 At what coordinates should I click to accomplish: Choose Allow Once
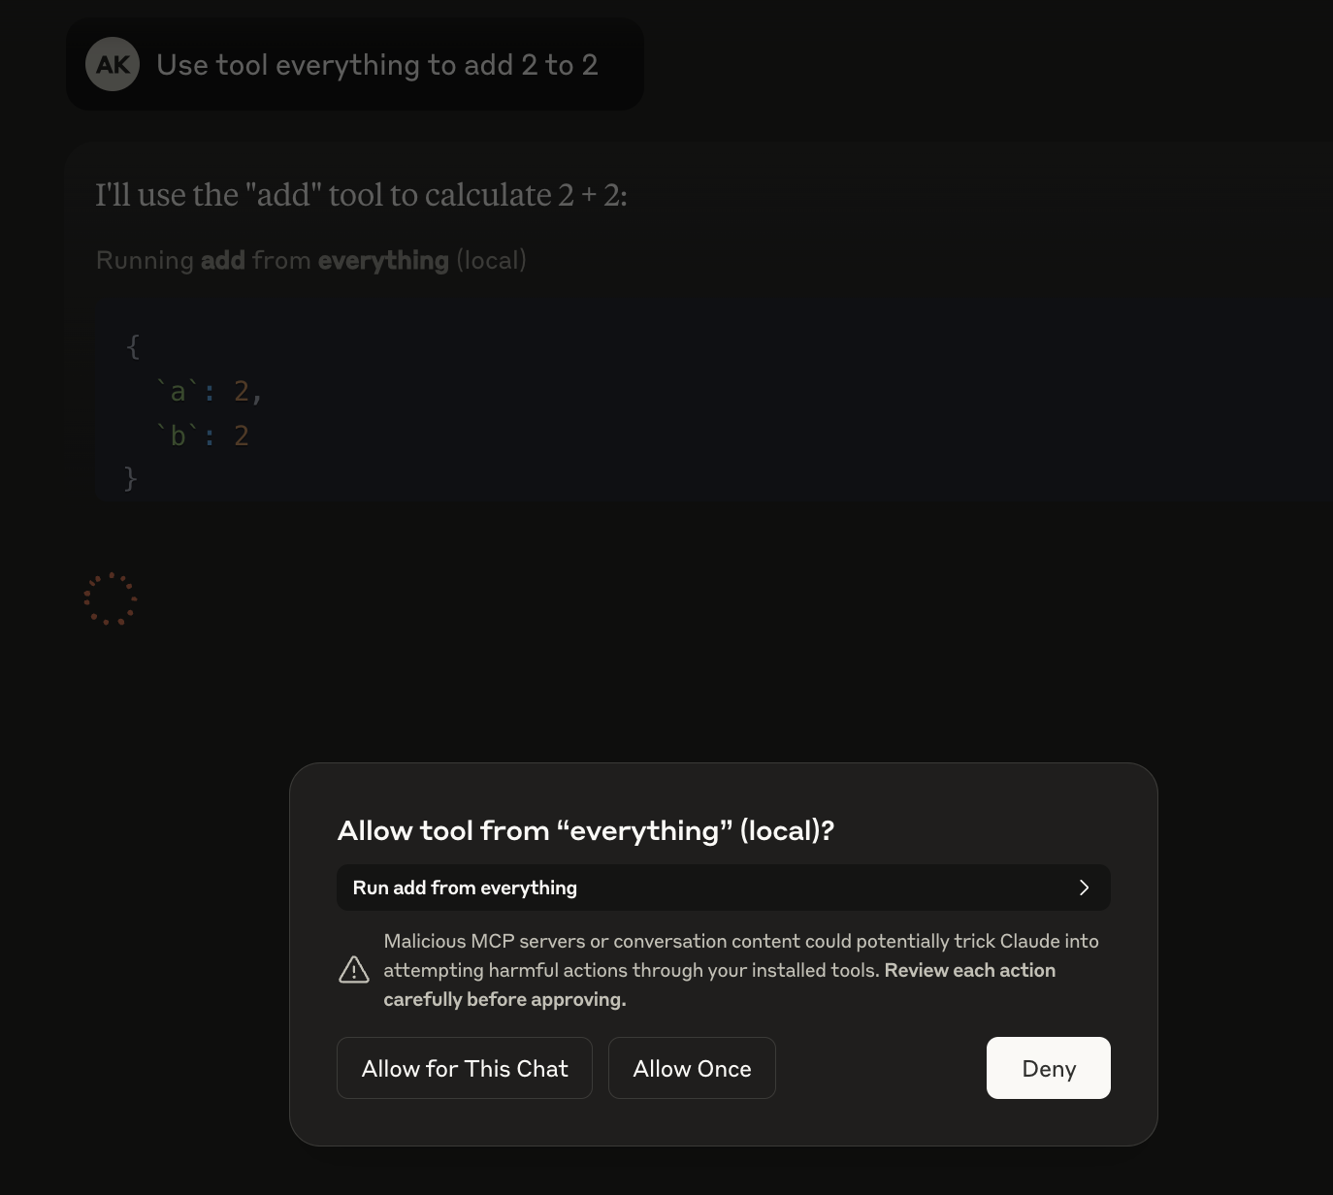tap(692, 1068)
